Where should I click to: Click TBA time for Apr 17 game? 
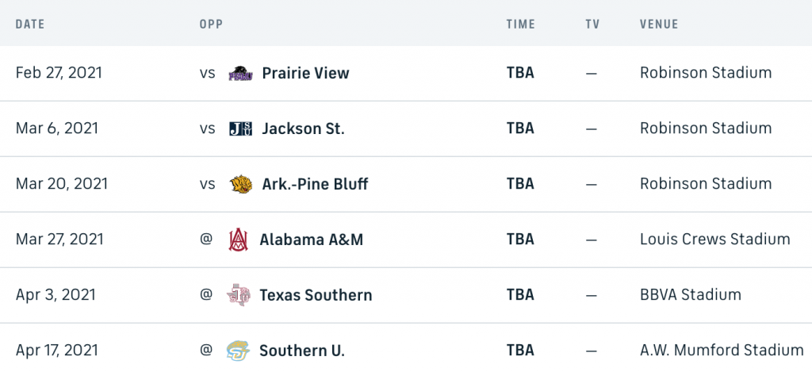click(520, 351)
